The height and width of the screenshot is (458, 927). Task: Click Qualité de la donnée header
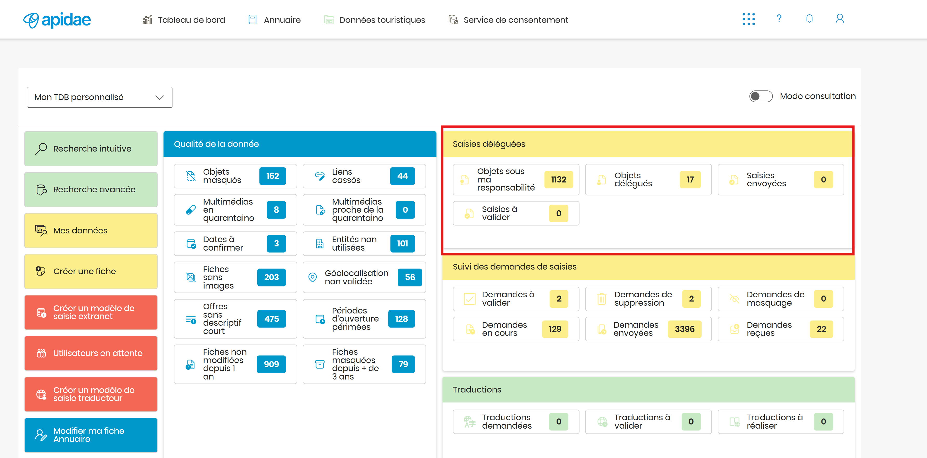coord(300,144)
